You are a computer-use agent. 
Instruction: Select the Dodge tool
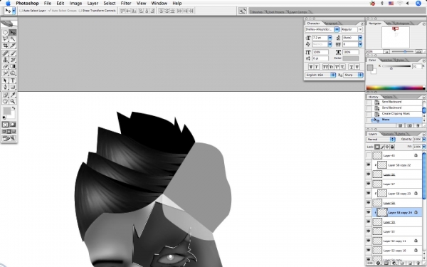pos(13,73)
